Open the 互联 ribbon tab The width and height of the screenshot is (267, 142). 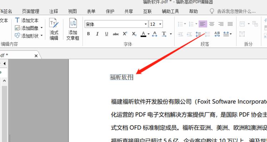pos(147,11)
